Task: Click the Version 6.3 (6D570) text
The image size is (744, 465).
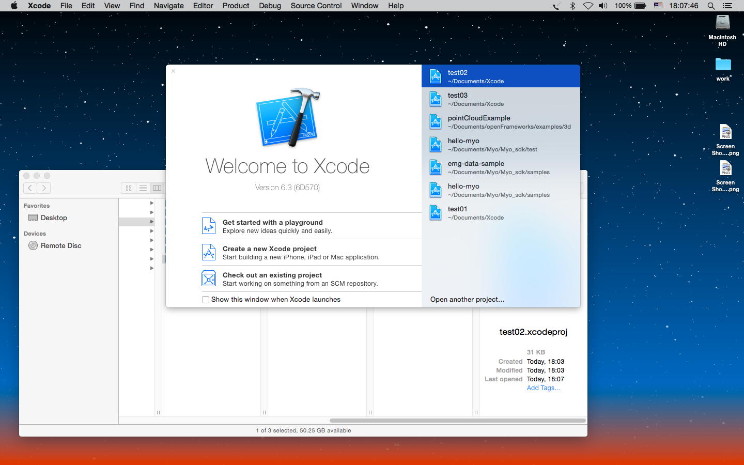Action: tap(287, 188)
